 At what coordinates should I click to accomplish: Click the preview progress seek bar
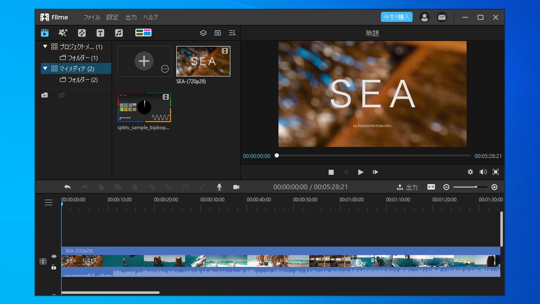[x=373, y=155]
